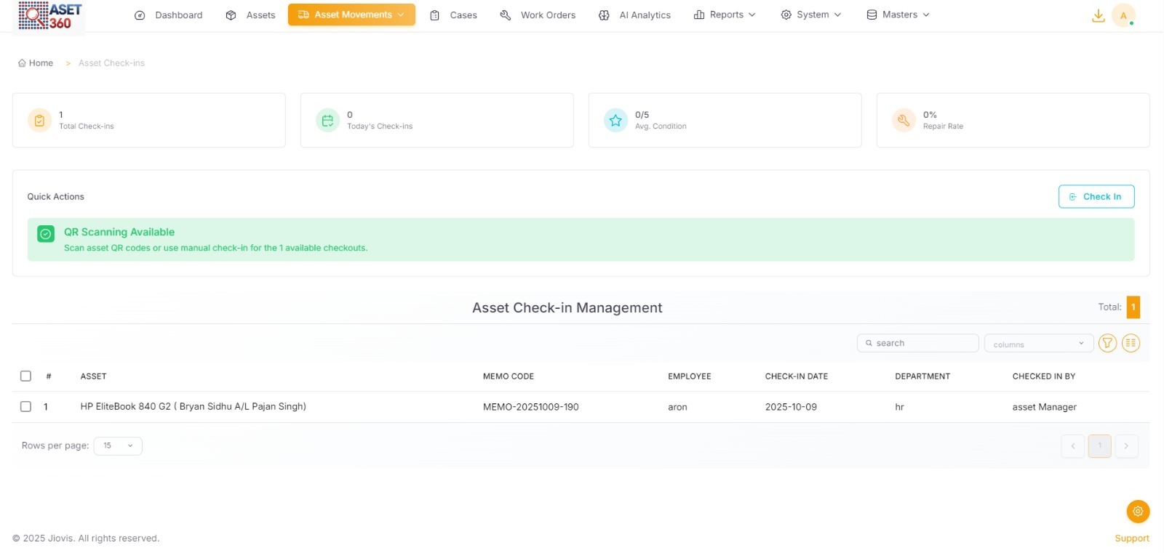Image resolution: width=1164 pixels, height=553 pixels.
Task: Click the filter funnel icon
Action: pos(1107,343)
